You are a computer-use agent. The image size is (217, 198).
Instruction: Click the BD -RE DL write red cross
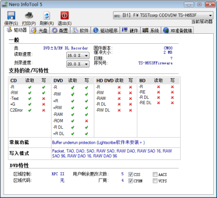pyautogui.click(x=172, y=103)
